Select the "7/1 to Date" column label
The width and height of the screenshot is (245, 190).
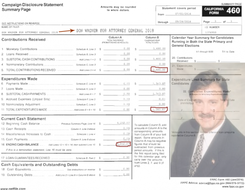coord(228,52)
